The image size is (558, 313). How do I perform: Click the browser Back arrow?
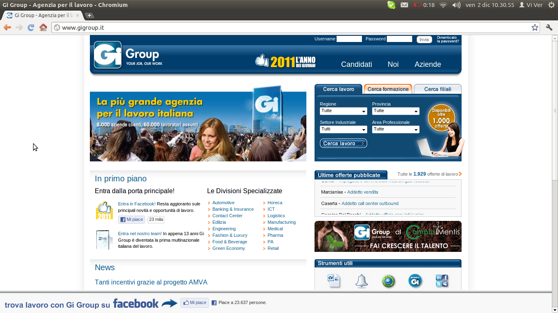[7, 27]
